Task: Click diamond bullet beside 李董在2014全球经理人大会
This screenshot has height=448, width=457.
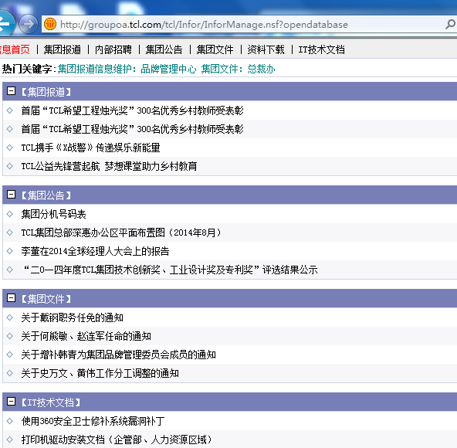Action: coord(9,251)
